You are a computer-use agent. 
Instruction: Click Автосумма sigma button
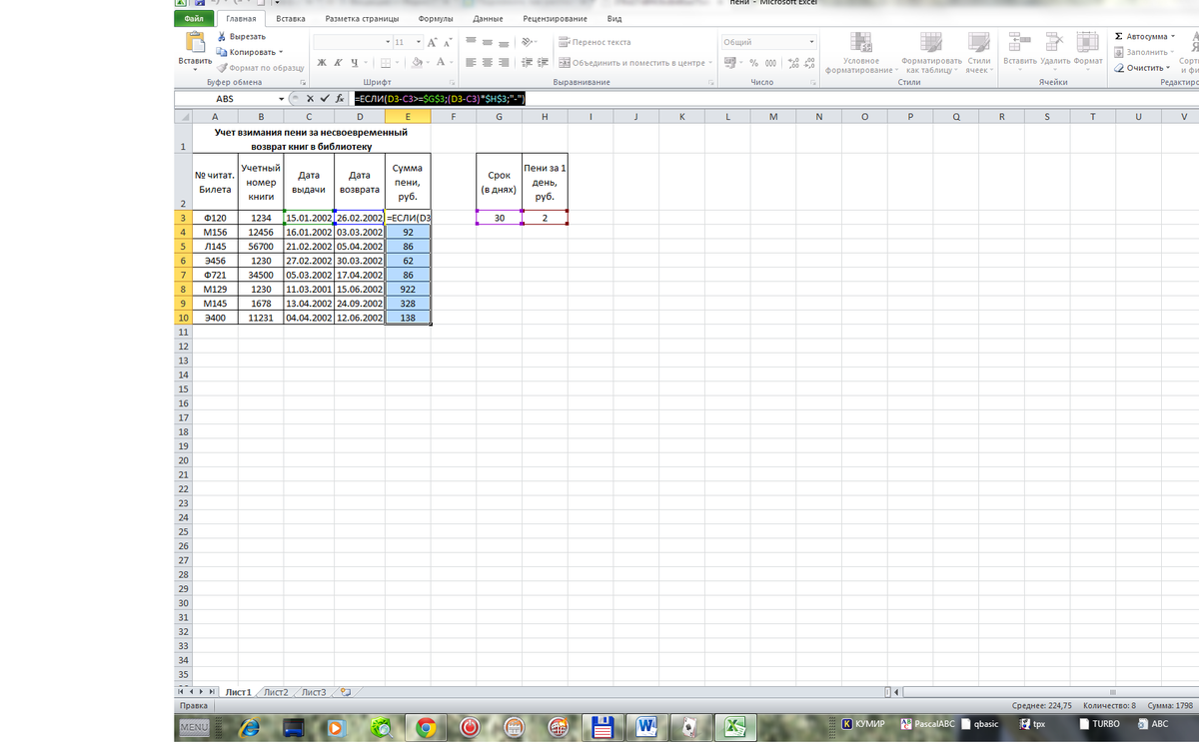point(1144,36)
